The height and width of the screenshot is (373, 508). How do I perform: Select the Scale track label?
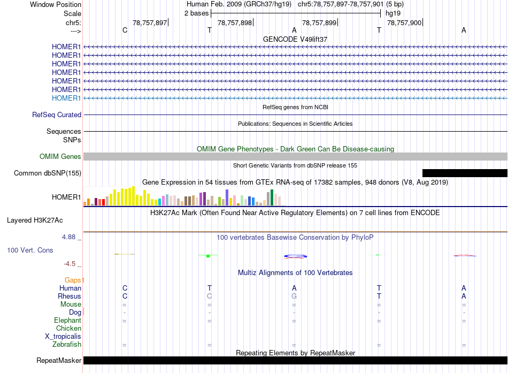coord(72,13)
